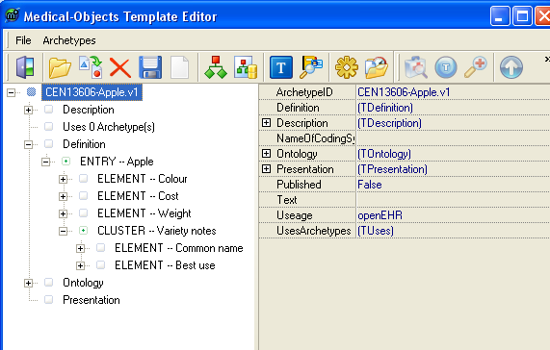The image size is (550, 350).
Task: Click folder with gauge icon
Action: pyautogui.click(x=377, y=67)
